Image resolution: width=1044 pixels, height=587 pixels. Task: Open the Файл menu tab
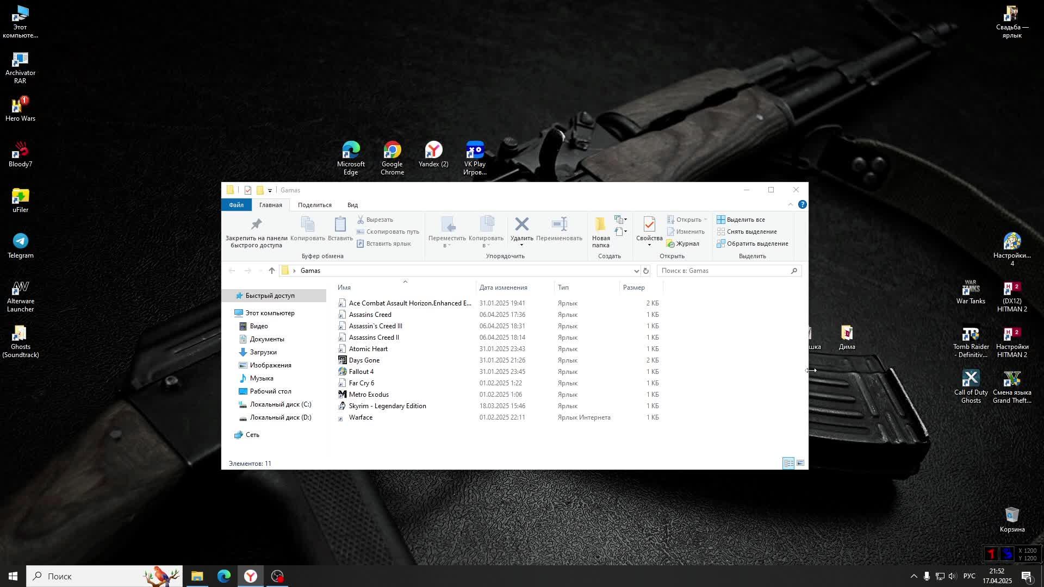pos(236,205)
